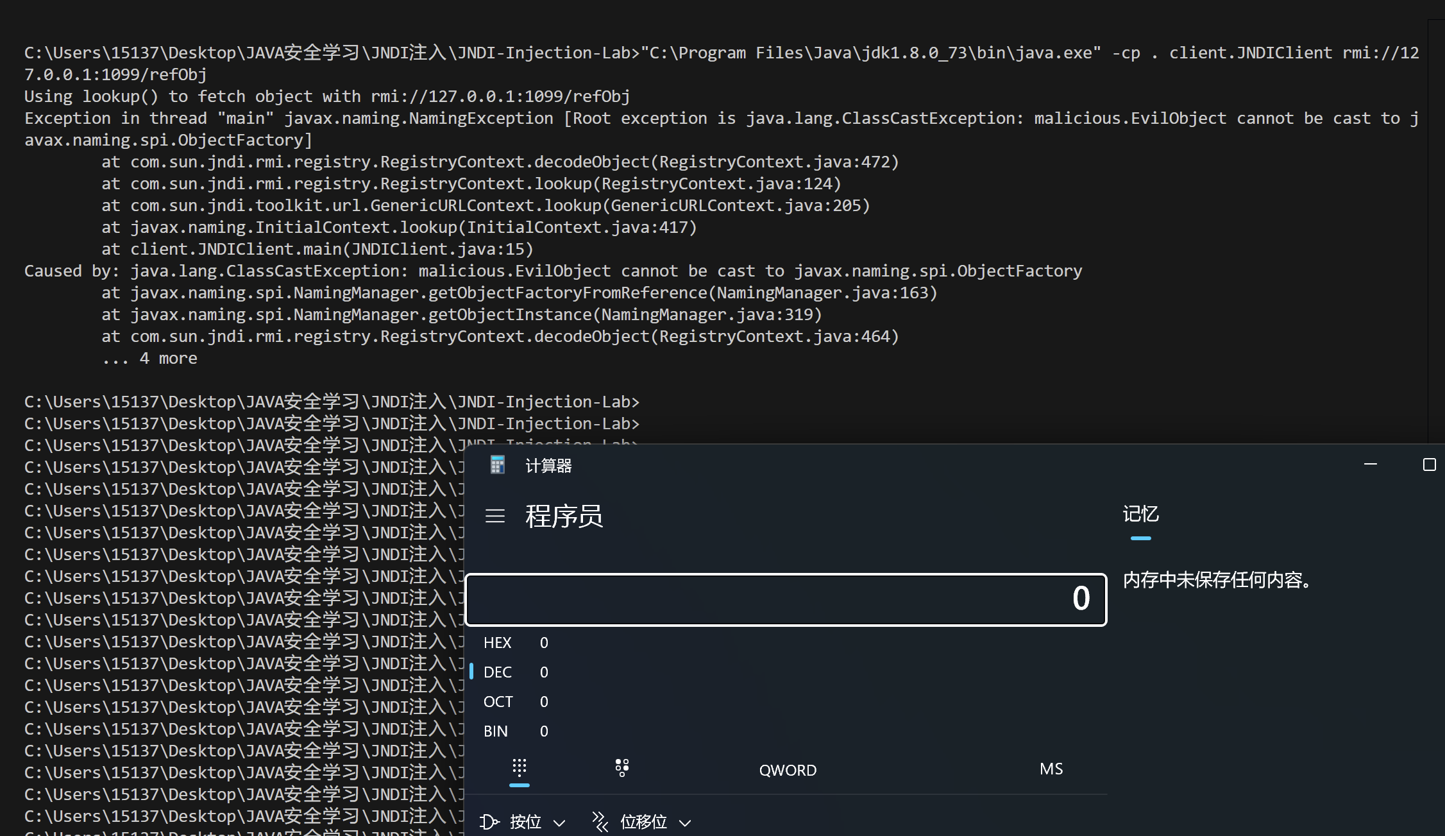Click terminal line 'Using lookup() to fetch object'

(x=327, y=97)
